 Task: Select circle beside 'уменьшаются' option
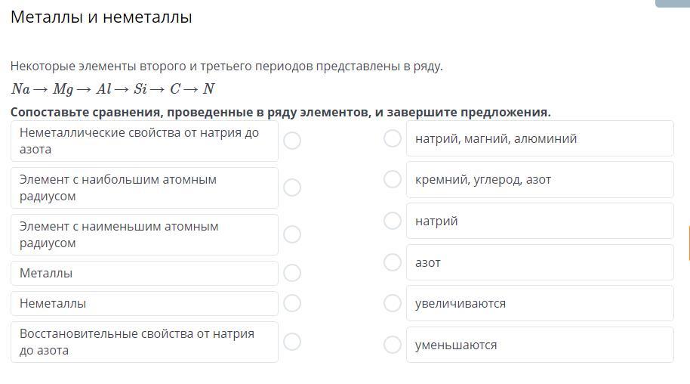[x=393, y=345]
